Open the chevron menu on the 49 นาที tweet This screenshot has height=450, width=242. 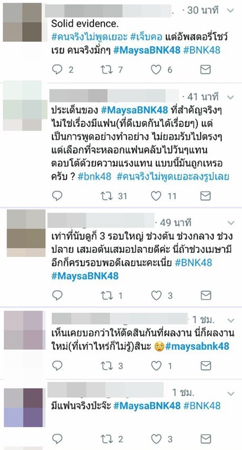point(231,223)
